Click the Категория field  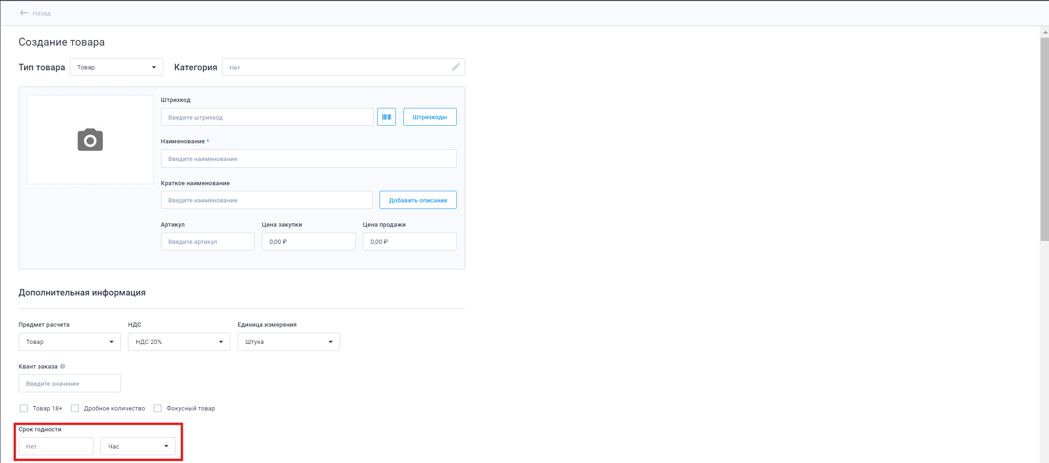coord(343,67)
